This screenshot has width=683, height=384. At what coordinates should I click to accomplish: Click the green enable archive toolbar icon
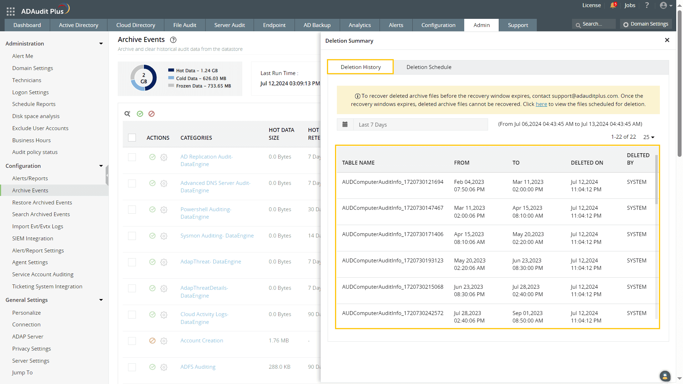(x=140, y=114)
